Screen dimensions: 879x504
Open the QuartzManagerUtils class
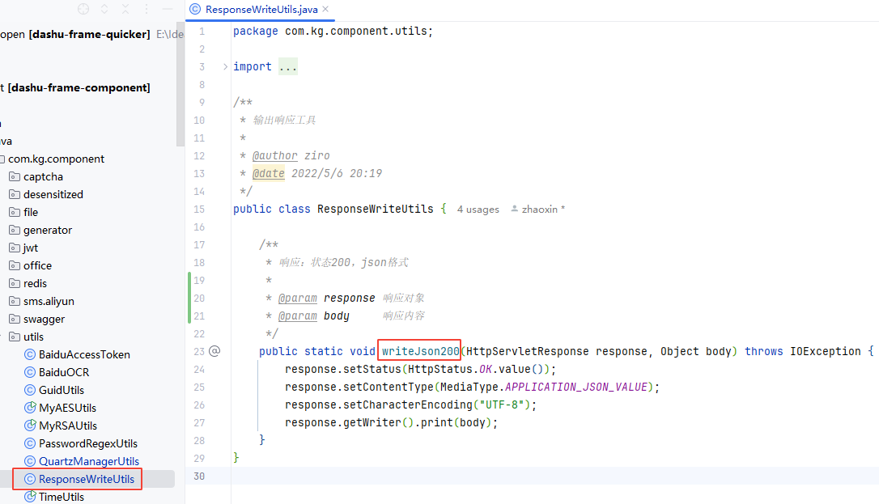tap(88, 461)
